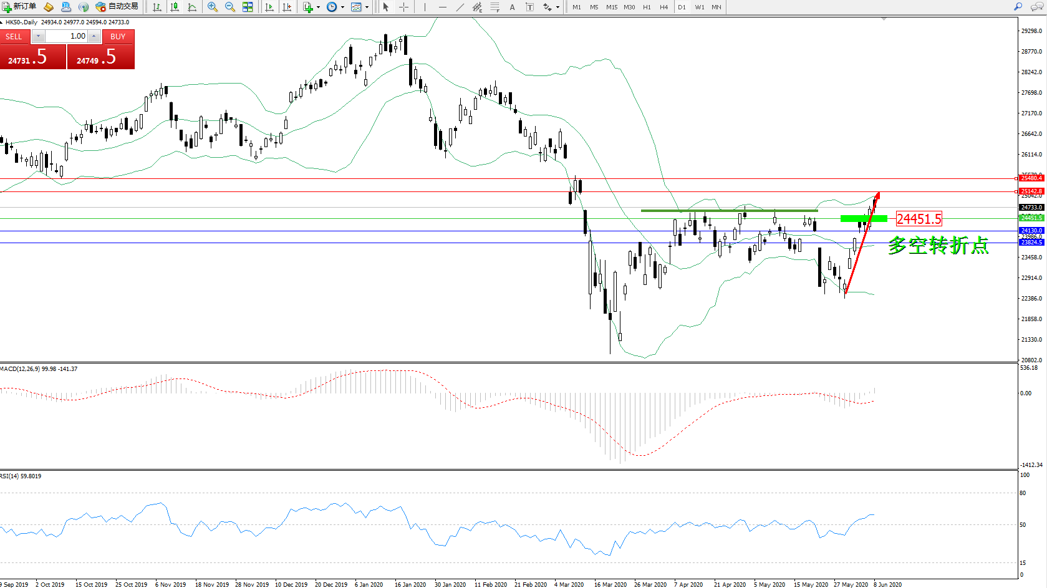The height and width of the screenshot is (588, 1047).
Task: Switch chart to line chart mode
Action: 192,7
